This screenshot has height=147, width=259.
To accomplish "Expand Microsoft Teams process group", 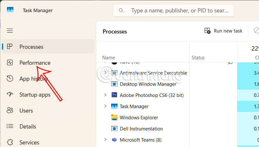I will tap(105, 140).
